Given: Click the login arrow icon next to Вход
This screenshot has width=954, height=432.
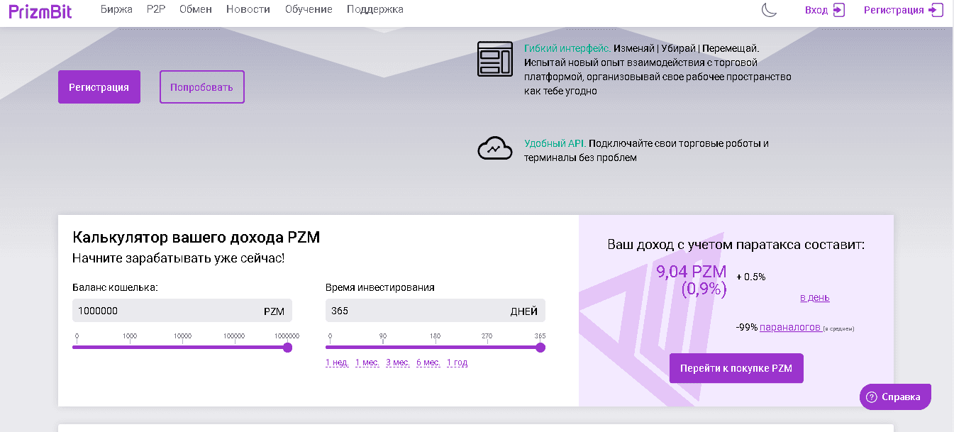Looking at the screenshot, I should [839, 10].
